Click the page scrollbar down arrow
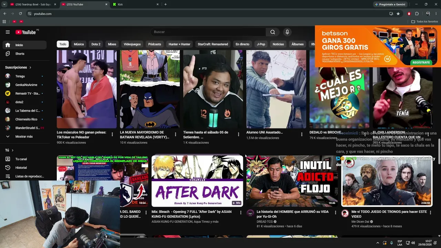The image size is (441, 248). coord(439,236)
